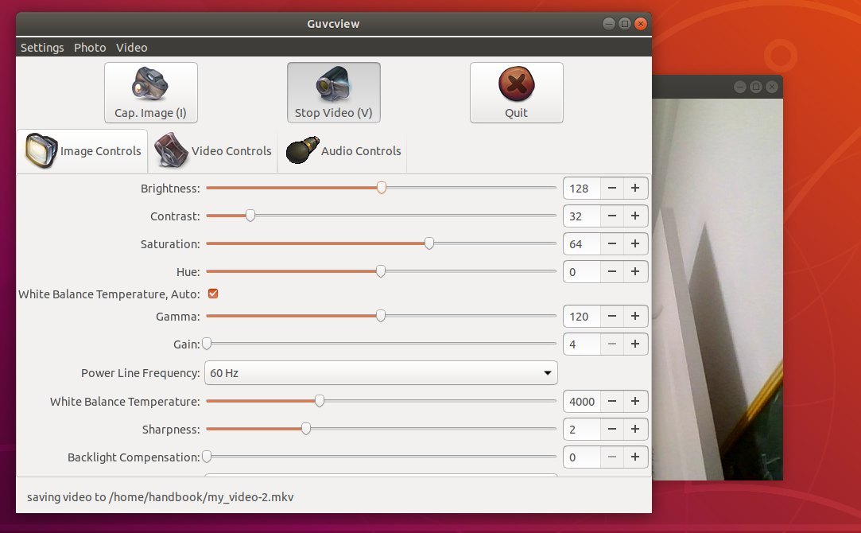Decrease Brightness with the minus button
This screenshot has height=533, width=861.
(611, 188)
